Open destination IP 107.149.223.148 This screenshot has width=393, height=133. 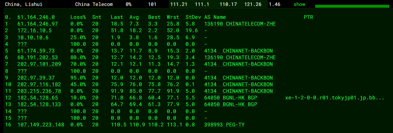41,125
